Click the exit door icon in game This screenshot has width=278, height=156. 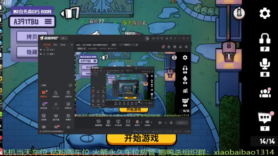click(x=71, y=13)
